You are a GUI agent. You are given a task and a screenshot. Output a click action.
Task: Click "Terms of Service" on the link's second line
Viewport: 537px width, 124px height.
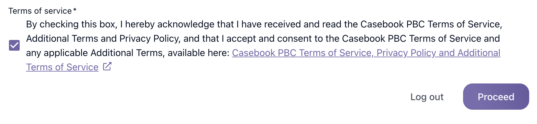tap(62, 67)
